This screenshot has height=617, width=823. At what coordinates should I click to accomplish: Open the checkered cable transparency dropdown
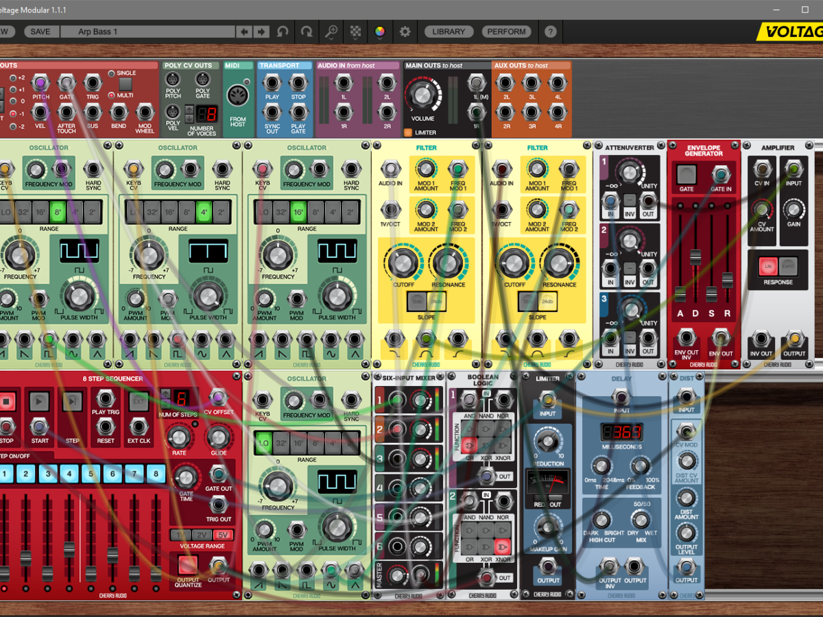(x=355, y=32)
